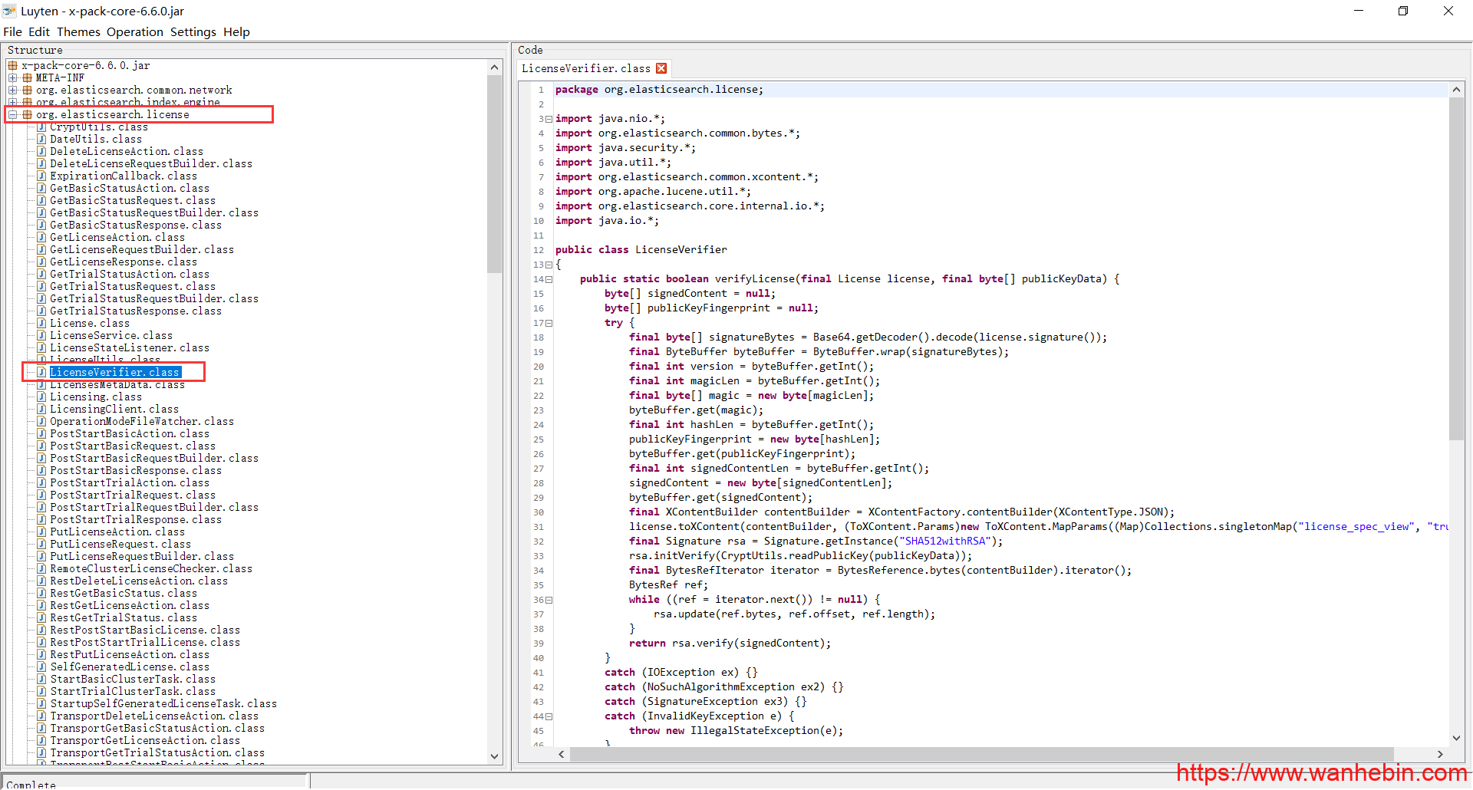The width and height of the screenshot is (1473, 790).
Task: Select LicenseStateListener.class in tree
Action: 130,347
